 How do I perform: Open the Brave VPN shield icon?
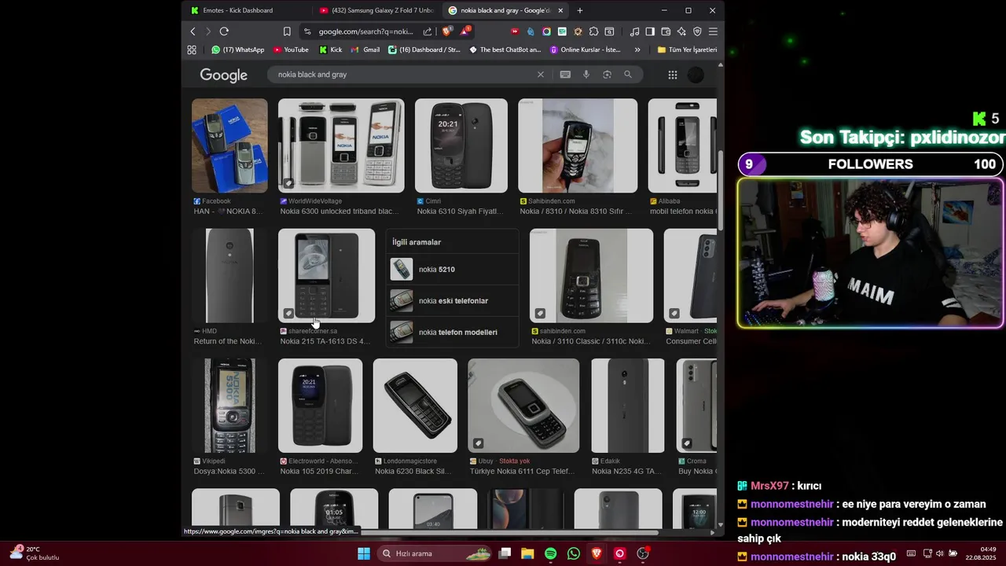pos(697,31)
